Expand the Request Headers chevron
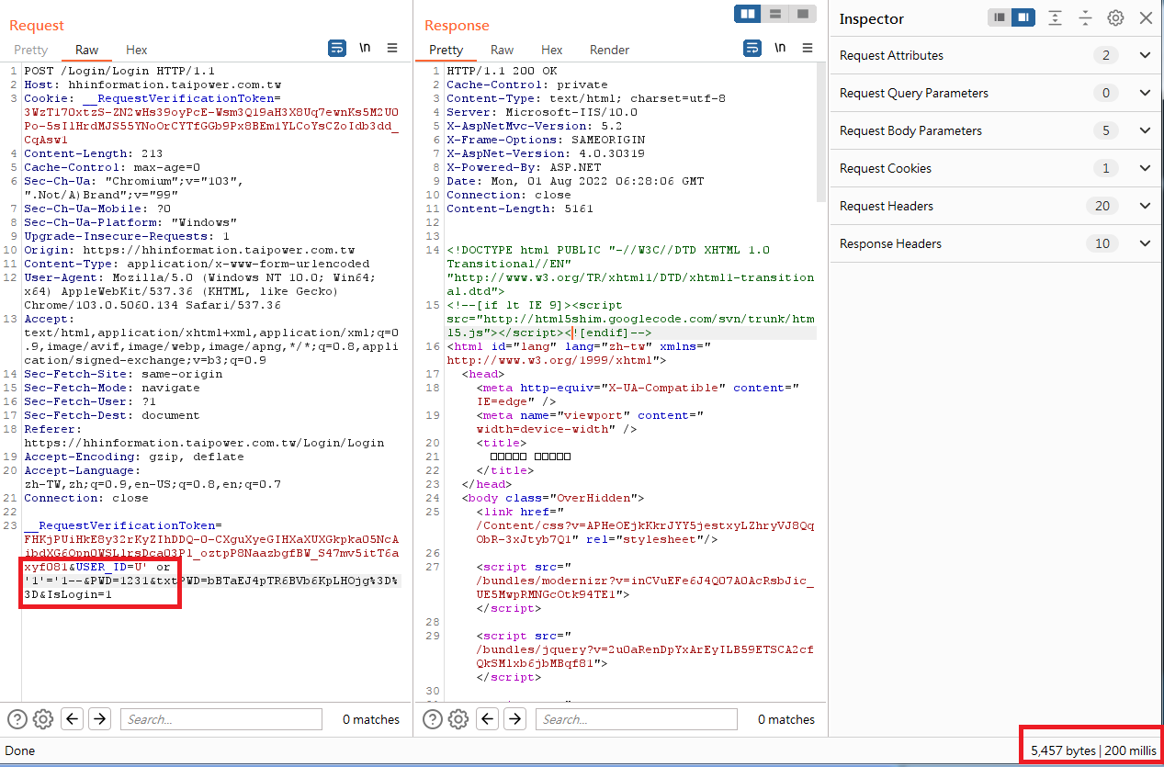 [x=1145, y=206]
